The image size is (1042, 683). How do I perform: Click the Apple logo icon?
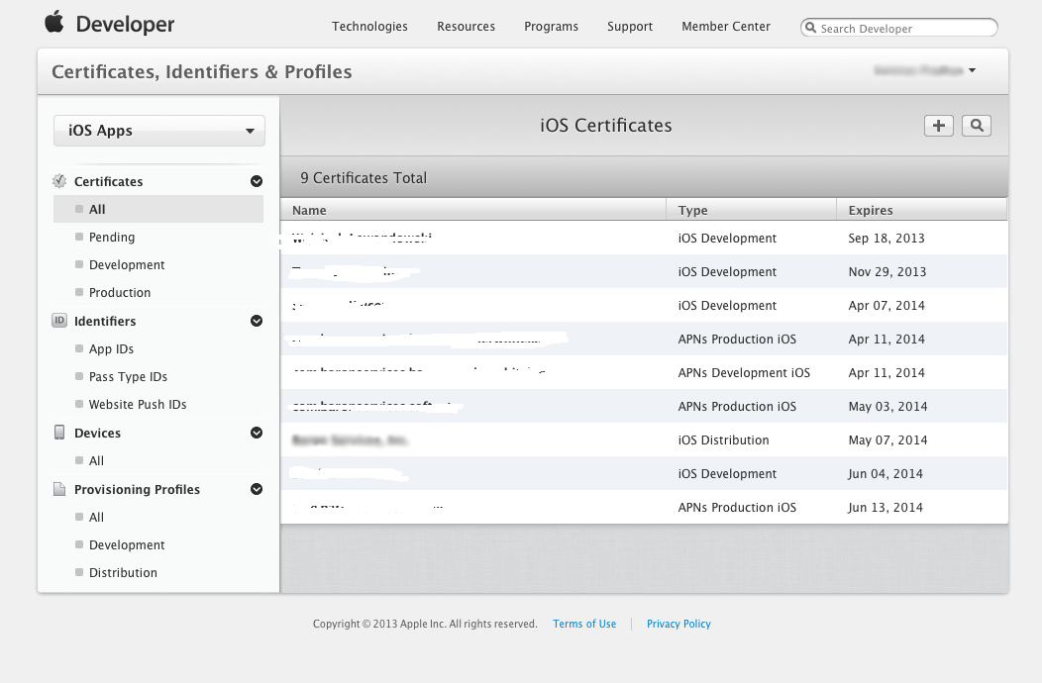coord(54,23)
